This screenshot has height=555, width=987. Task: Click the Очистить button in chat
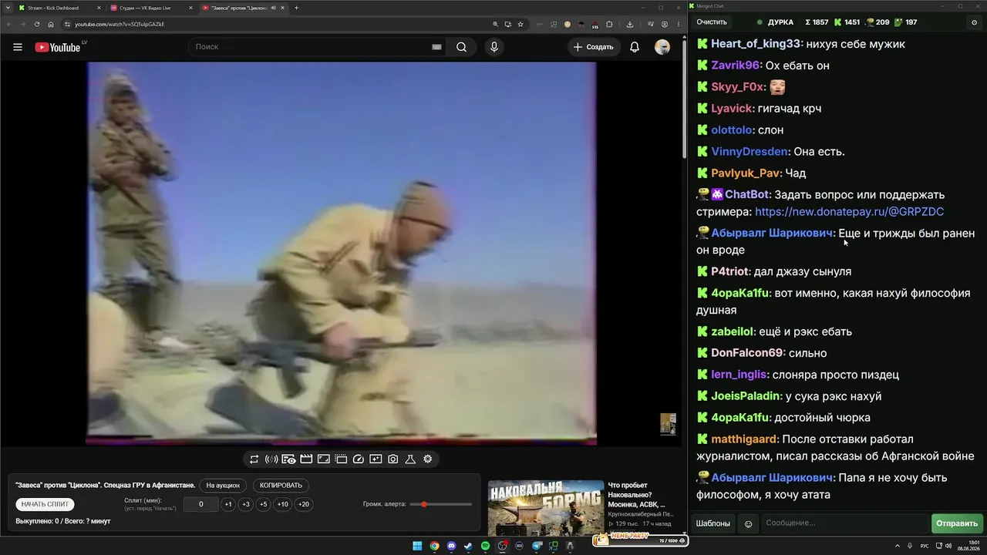pyautogui.click(x=712, y=22)
